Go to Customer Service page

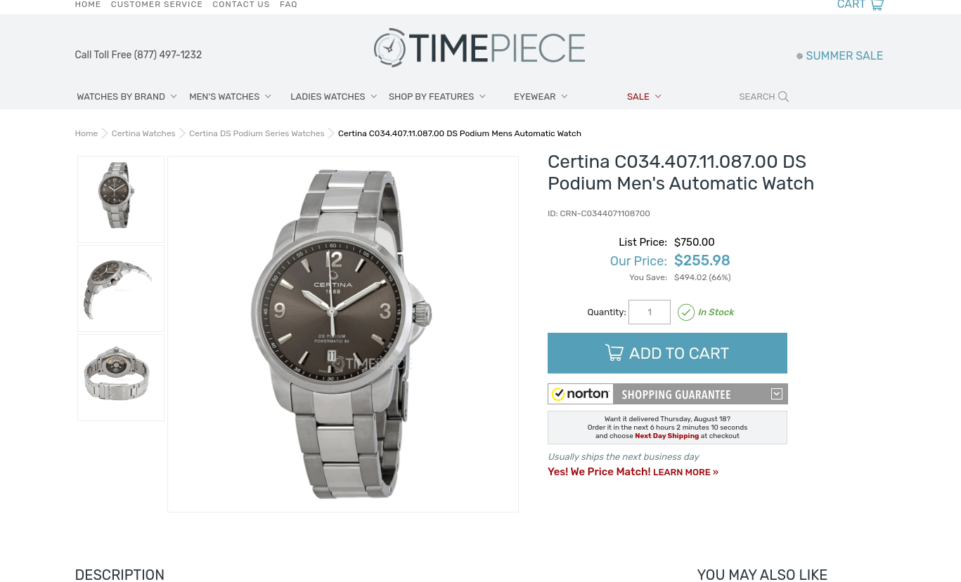[x=157, y=5]
